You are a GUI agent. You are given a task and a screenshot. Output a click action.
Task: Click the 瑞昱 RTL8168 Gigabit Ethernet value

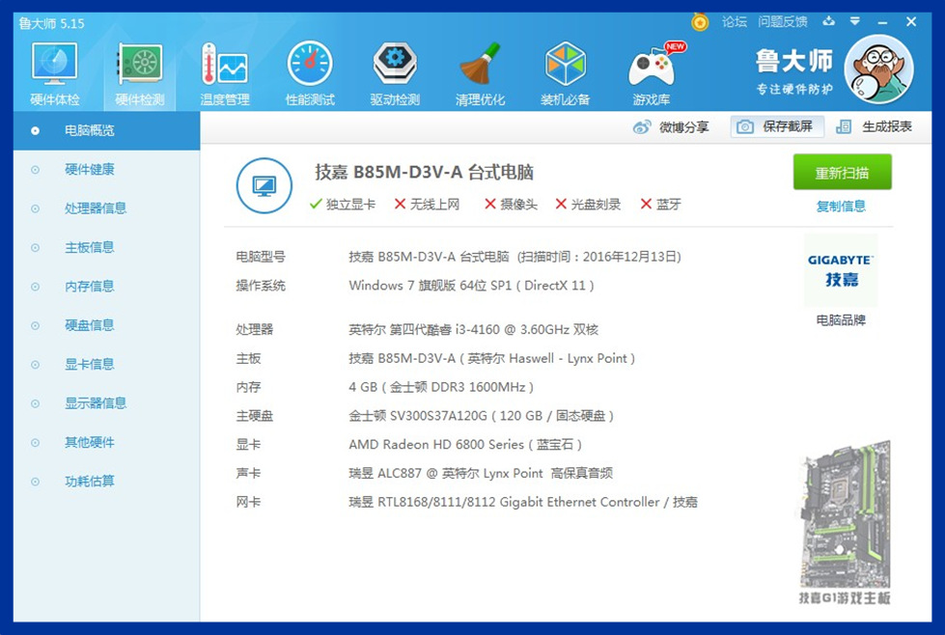pyautogui.click(x=523, y=502)
